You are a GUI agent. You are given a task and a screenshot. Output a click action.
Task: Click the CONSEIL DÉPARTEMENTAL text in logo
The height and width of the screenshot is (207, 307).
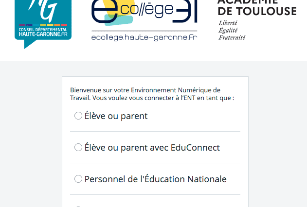pyautogui.click(x=43, y=30)
